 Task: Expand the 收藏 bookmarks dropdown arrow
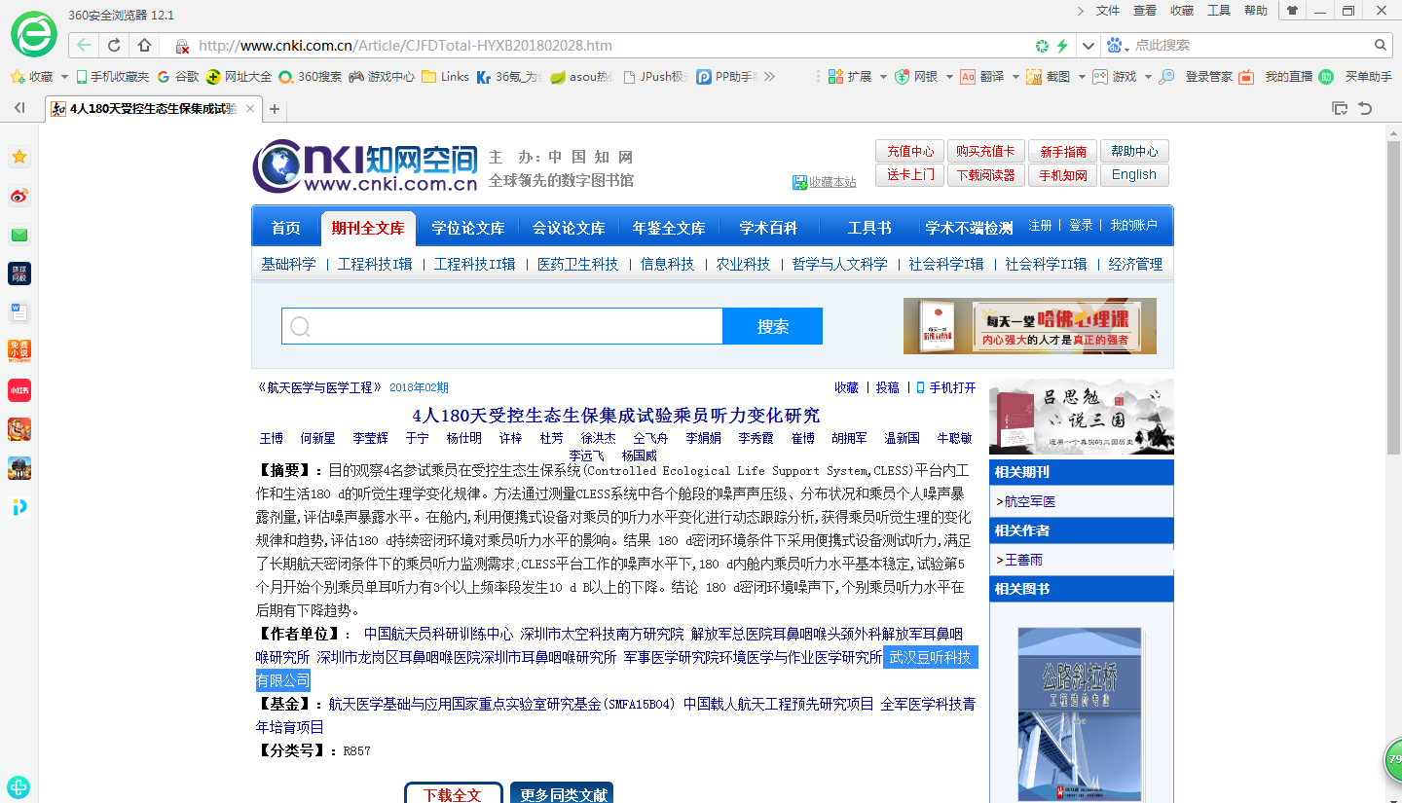click(64, 77)
